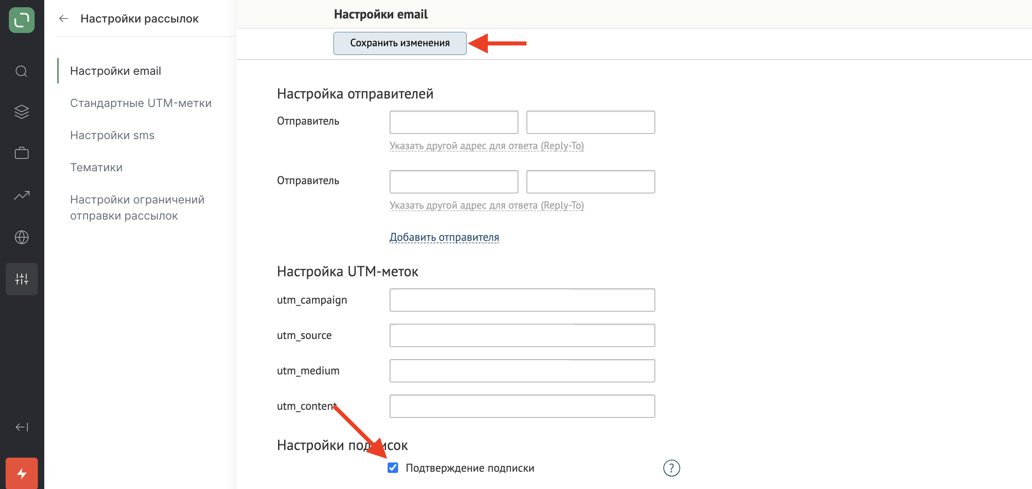Open help question mark for Подтверждение подписки
1032x489 pixels.
[x=671, y=468]
